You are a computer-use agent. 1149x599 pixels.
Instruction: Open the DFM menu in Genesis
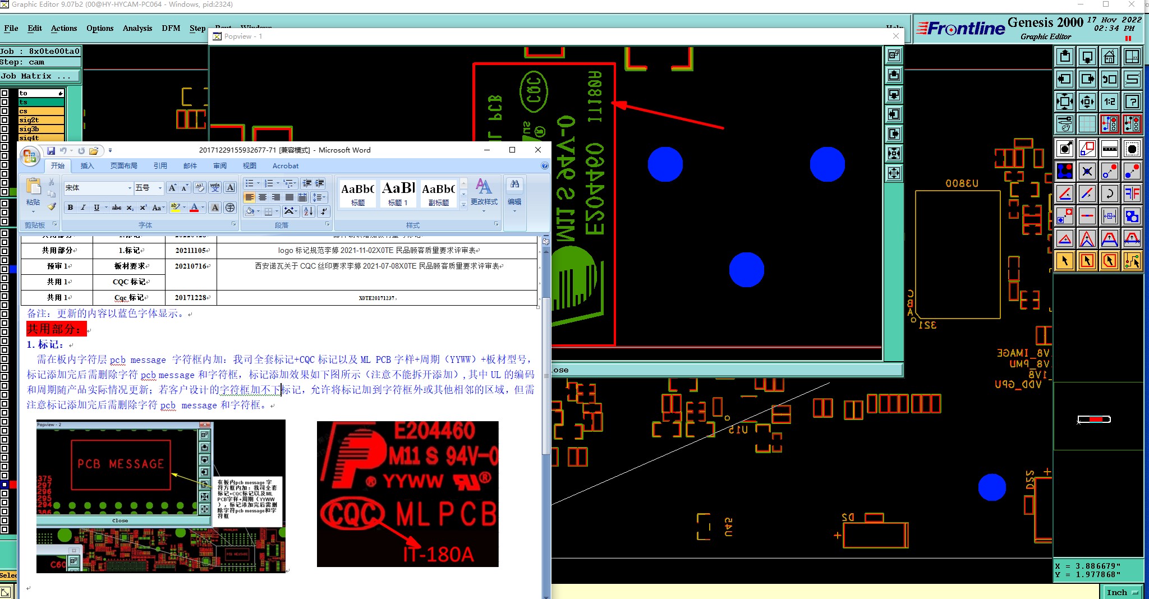pyautogui.click(x=171, y=28)
